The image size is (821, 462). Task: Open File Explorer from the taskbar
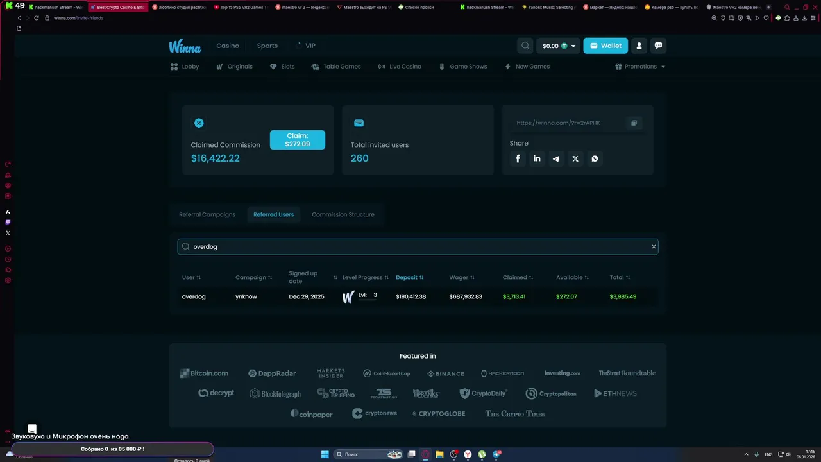pos(439,454)
